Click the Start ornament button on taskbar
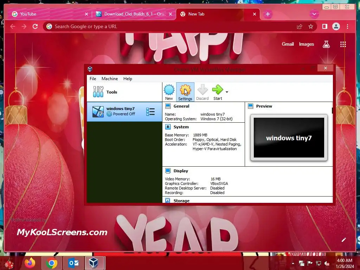This screenshot has height=270, width=360. point(9,264)
